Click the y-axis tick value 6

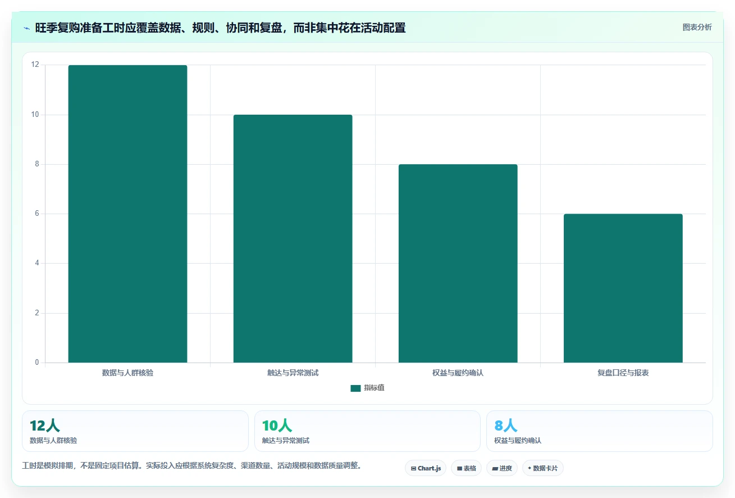(37, 214)
